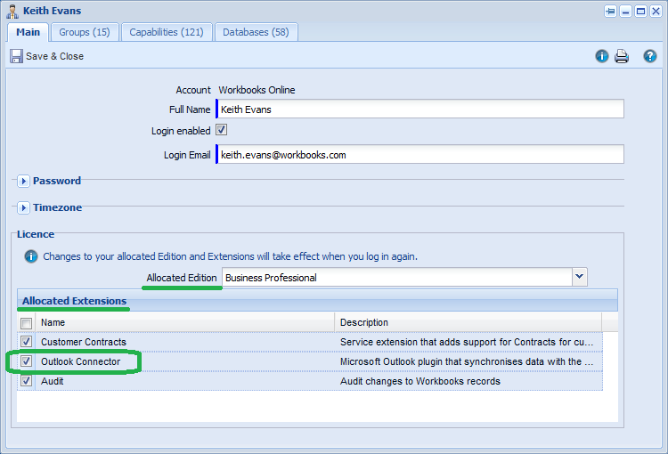Click the Timezone section title
Viewport: 668px width, 454px height.
point(58,207)
